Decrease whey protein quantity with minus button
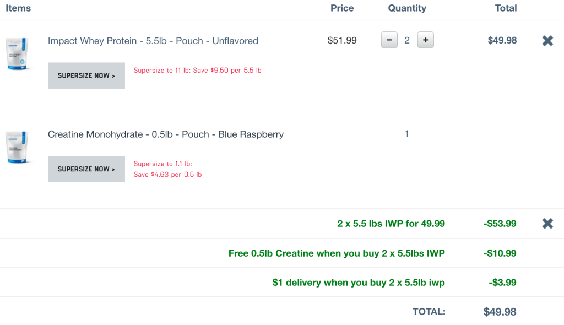This screenshot has height=325, width=564. point(389,40)
